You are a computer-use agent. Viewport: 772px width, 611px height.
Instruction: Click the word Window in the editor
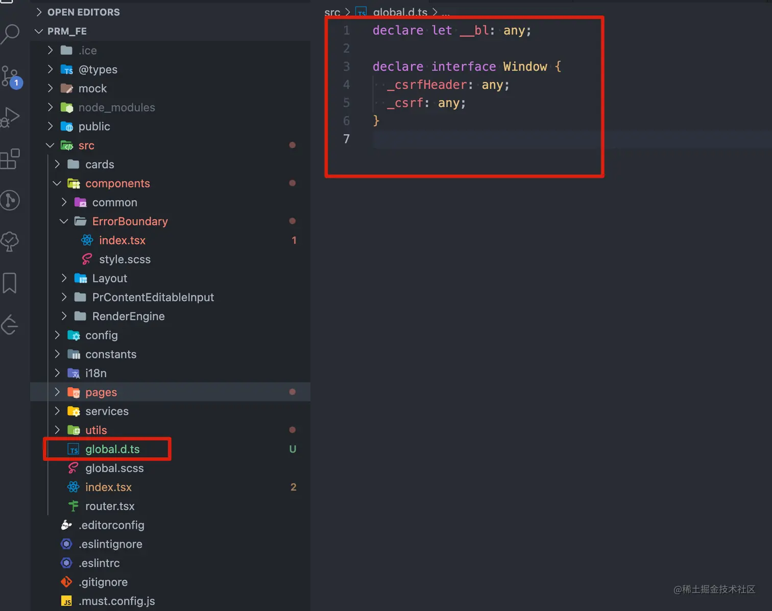point(525,66)
